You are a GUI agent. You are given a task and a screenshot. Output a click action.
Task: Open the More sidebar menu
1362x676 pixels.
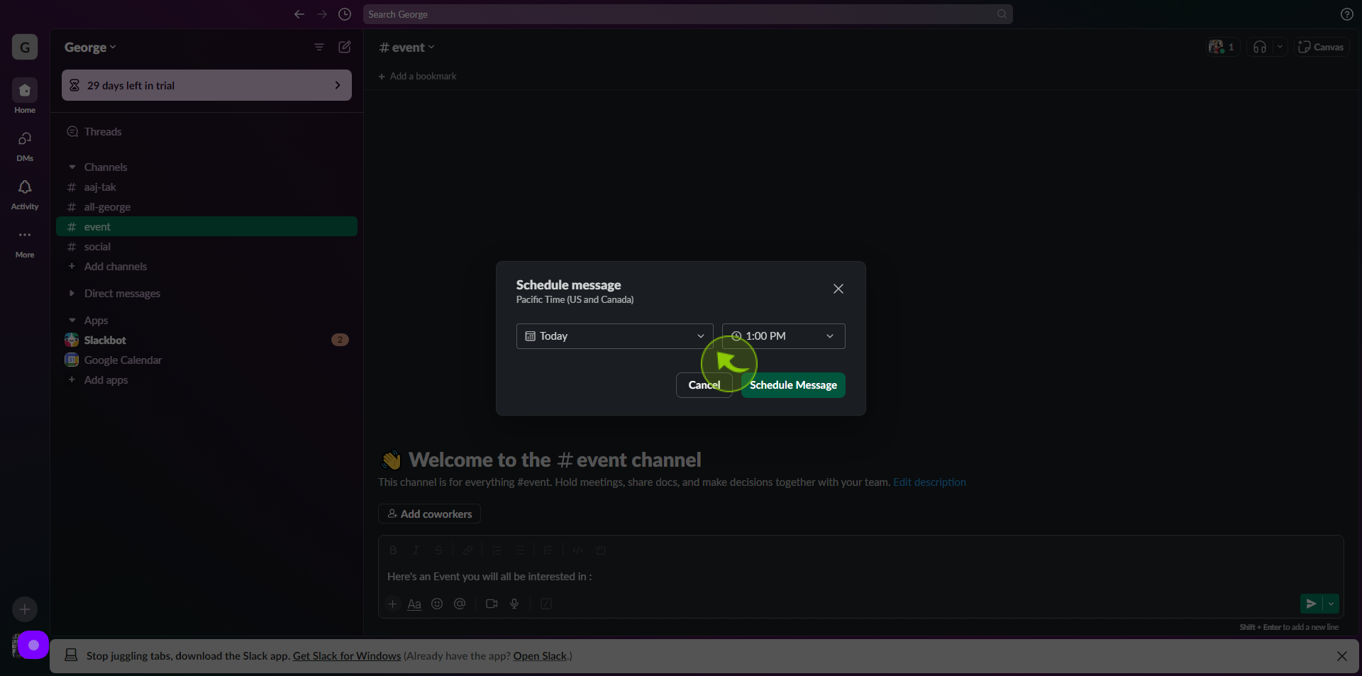(x=25, y=243)
